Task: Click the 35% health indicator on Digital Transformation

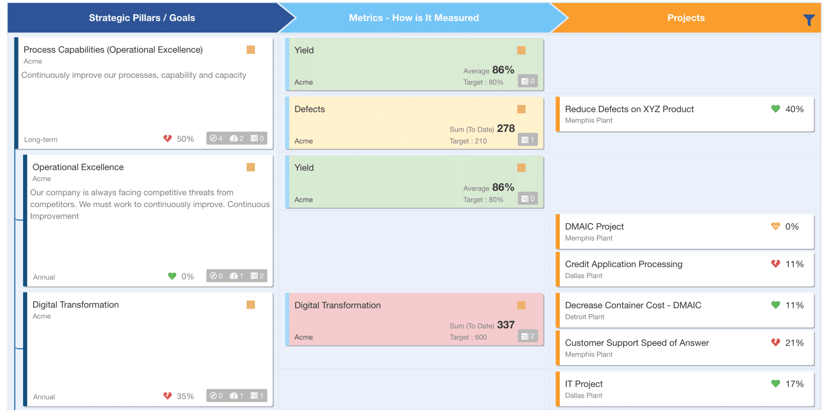Action: pyautogui.click(x=167, y=396)
